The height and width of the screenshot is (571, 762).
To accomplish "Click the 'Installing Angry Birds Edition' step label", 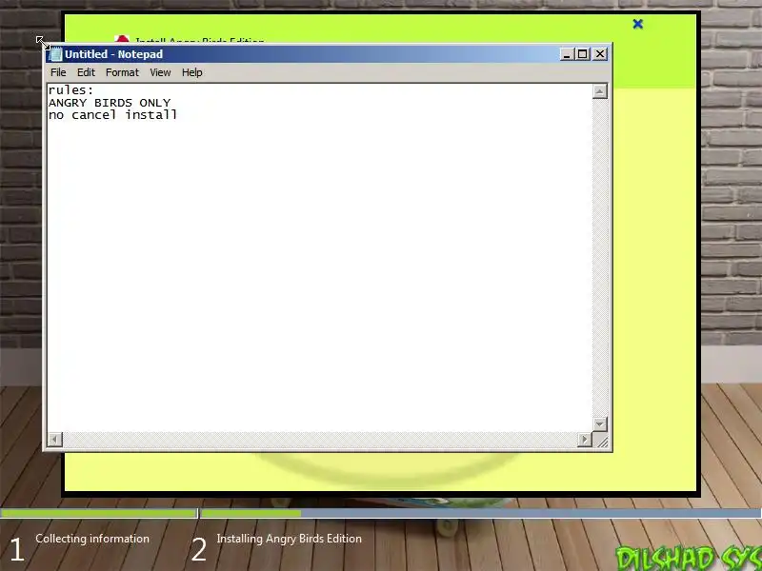I will (290, 539).
